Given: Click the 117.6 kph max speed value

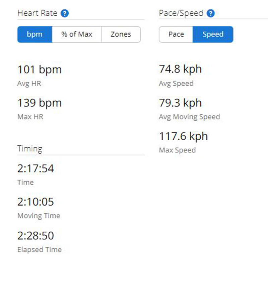Looking at the screenshot, I should (x=184, y=137).
